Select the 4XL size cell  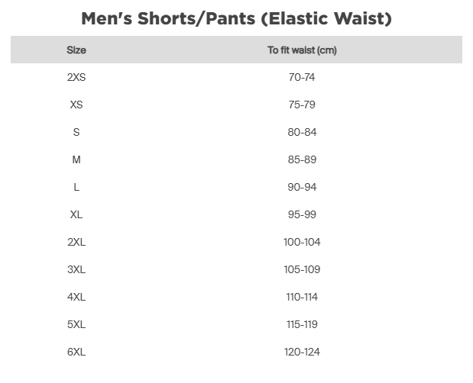tap(76, 297)
